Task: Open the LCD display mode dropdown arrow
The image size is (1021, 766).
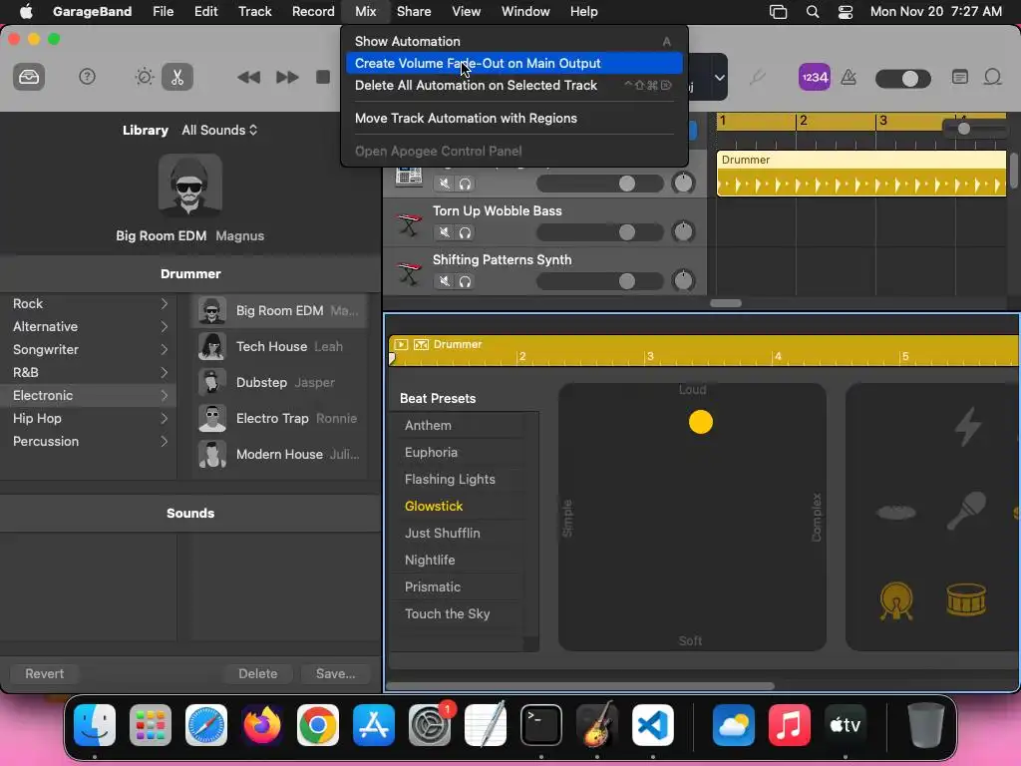Action: click(719, 78)
